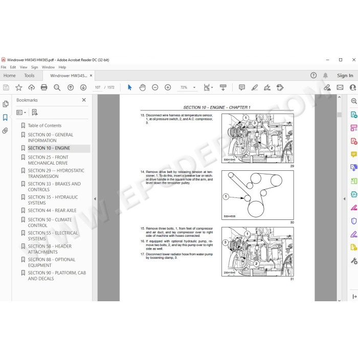Viewport: 358px width, 358px height.
Task: Switch to the Home tab
Action: click(10, 75)
